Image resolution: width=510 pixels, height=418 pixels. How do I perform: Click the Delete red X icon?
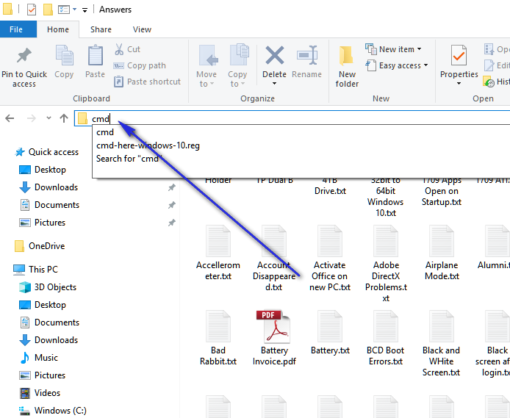pyautogui.click(x=275, y=55)
